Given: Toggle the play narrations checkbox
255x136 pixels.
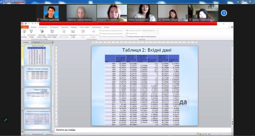Looking at the screenshot, I should (x=100, y=31).
